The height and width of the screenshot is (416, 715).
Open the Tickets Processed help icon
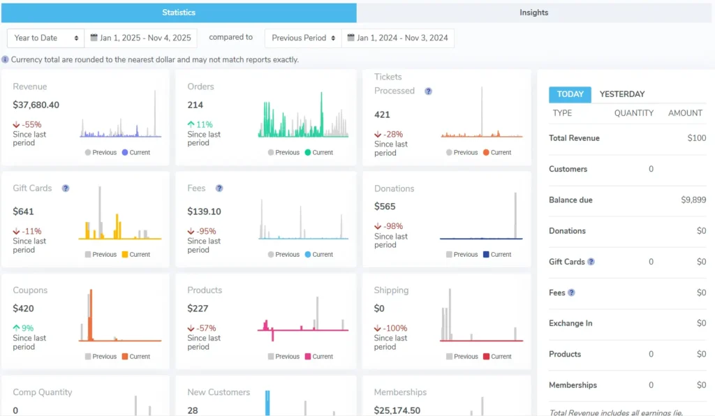coord(428,91)
